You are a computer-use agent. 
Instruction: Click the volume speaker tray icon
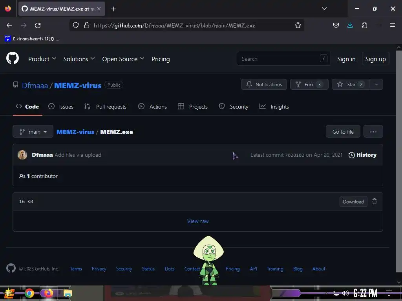click(x=345, y=293)
